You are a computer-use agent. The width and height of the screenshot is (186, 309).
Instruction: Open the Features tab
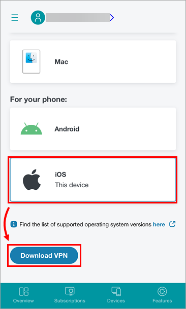[162, 295]
